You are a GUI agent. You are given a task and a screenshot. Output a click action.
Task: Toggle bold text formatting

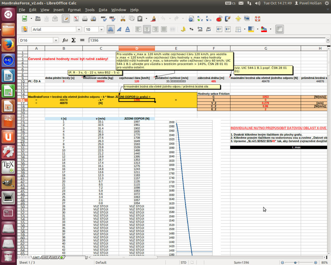pyautogui.click(x=111, y=29)
